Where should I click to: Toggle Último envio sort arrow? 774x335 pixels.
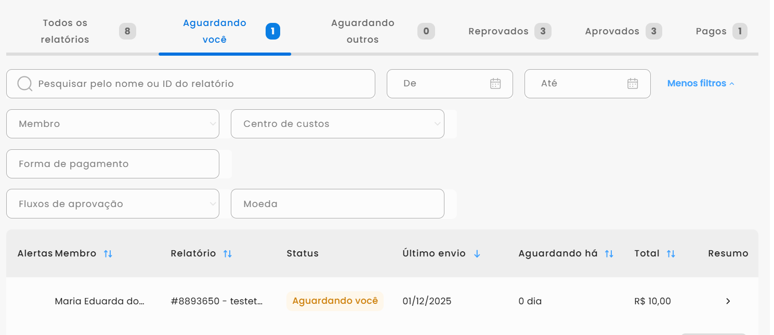(x=477, y=254)
